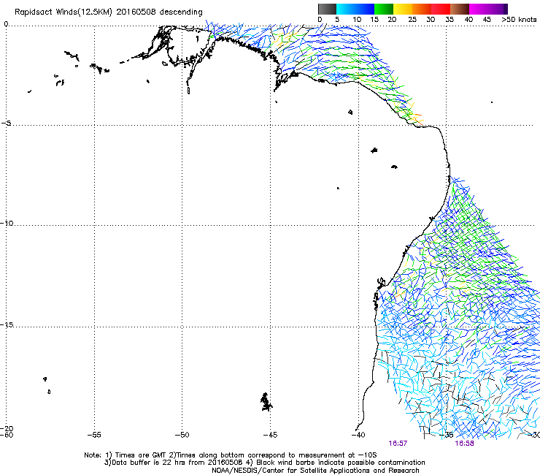Click the date text '20160508 descending'
The image size is (540, 475).
tap(160, 12)
